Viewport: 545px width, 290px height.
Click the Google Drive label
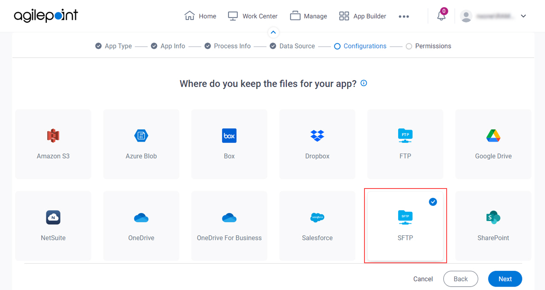pos(493,156)
